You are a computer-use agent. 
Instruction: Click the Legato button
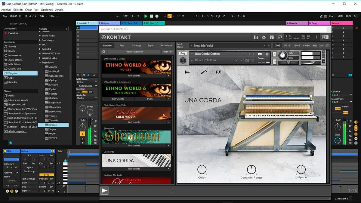point(29,168)
